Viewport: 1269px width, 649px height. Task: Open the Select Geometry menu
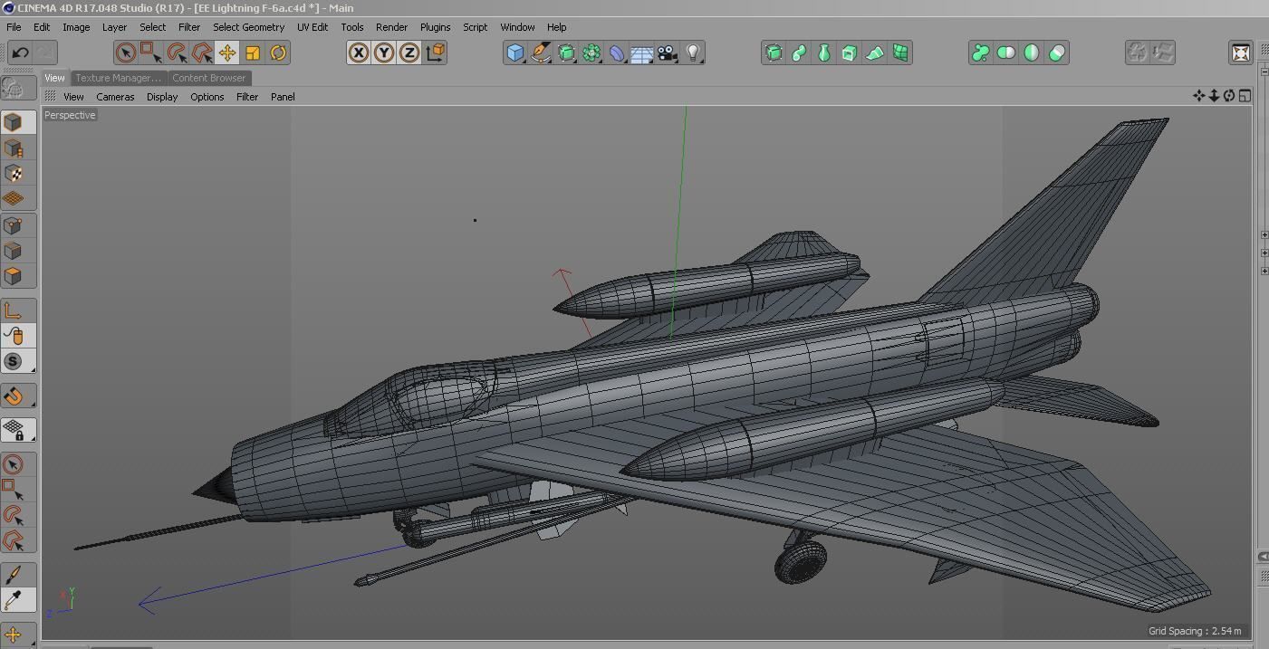pyautogui.click(x=248, y=27)
